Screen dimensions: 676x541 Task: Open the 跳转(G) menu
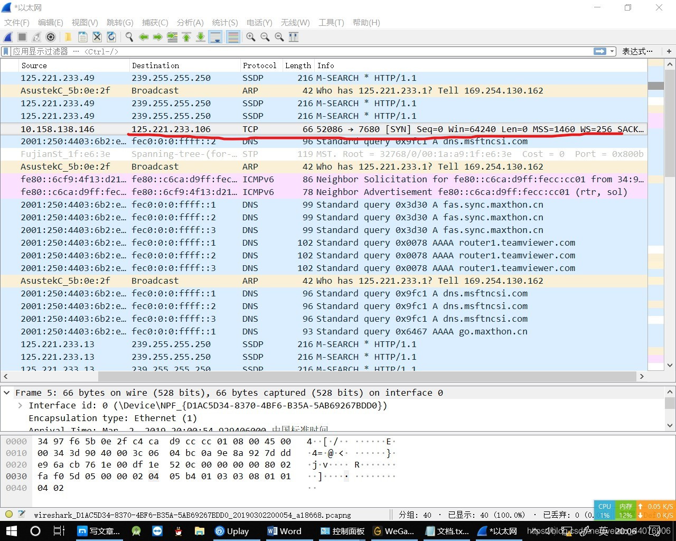pos(120,22)
